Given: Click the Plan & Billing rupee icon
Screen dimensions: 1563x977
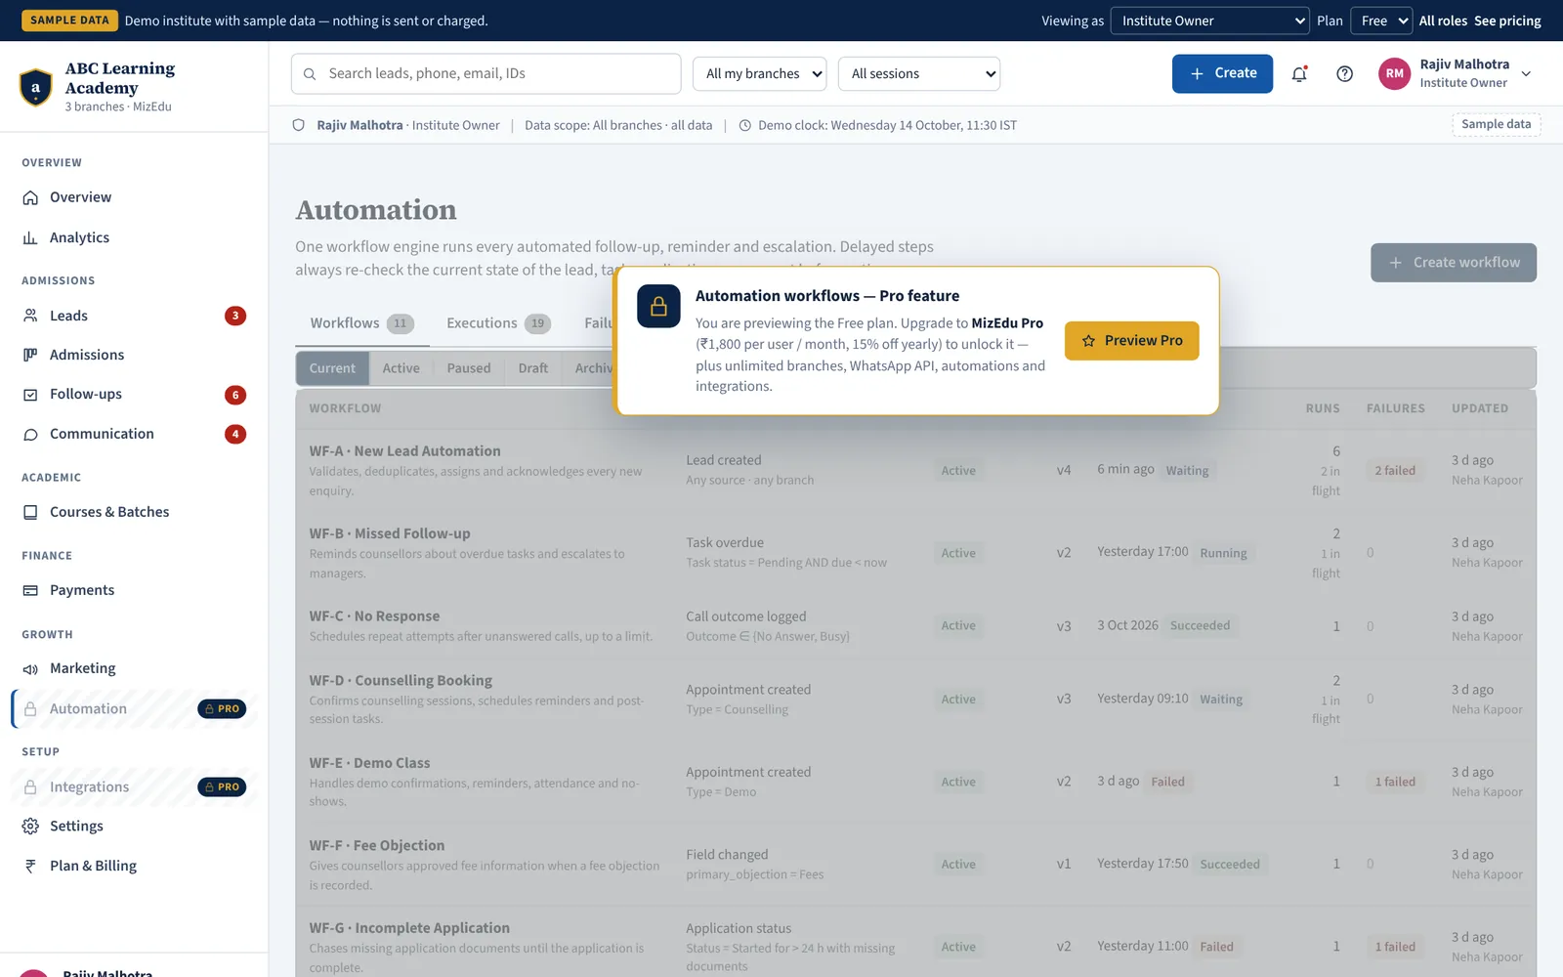Looking at the screenshot, I should coord(30,866).
